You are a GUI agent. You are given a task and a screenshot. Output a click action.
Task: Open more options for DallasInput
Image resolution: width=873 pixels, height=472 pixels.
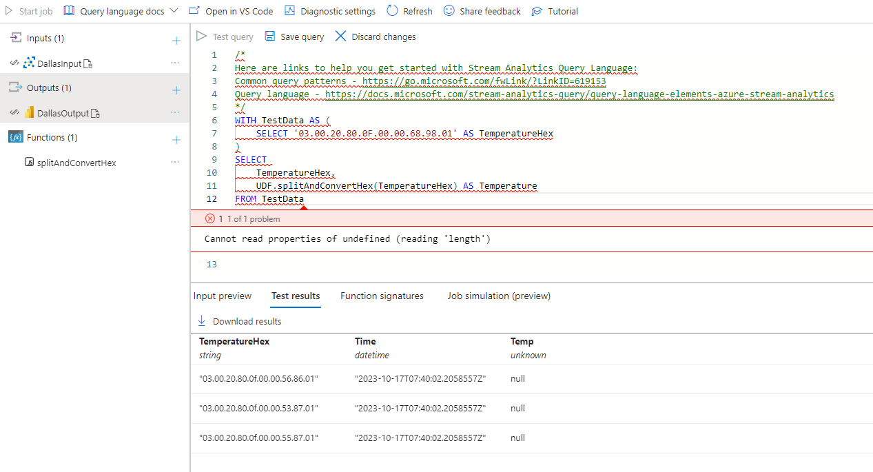click(x=175, y=63)
